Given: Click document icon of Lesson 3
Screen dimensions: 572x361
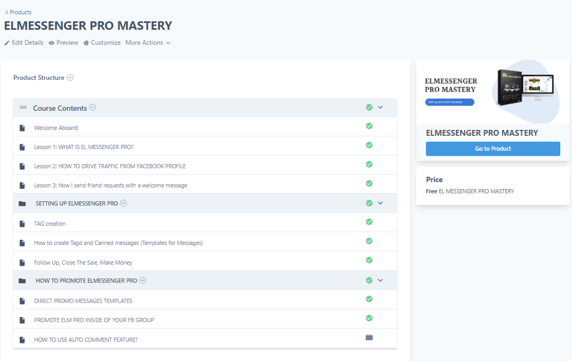Looking at the screenshot, I should [22, 185].
